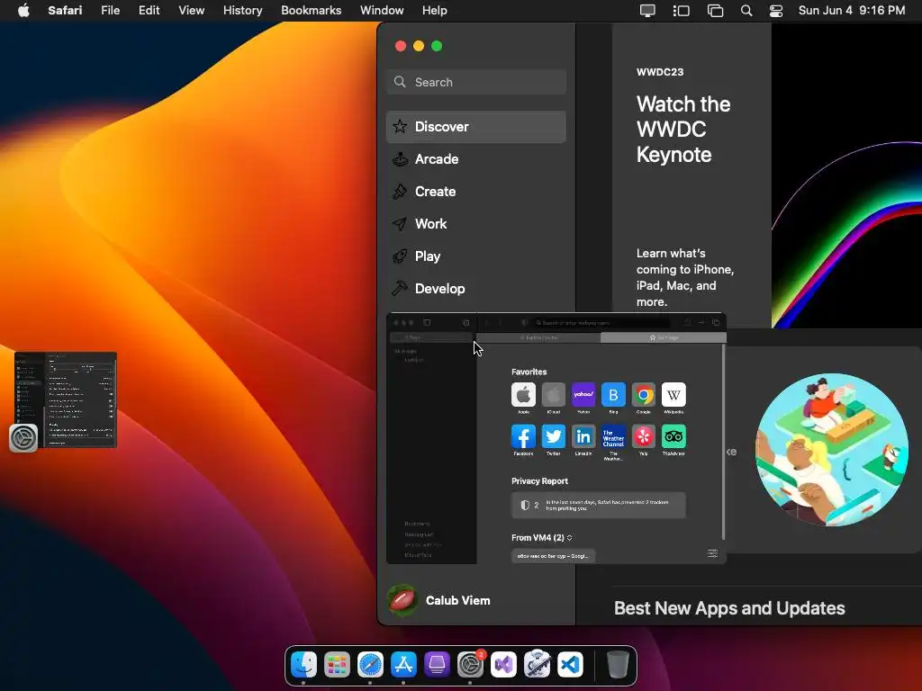The height and width of the screenshot is (691, 922).
Task: Open the Apple menu
Action: pos(23,10)
